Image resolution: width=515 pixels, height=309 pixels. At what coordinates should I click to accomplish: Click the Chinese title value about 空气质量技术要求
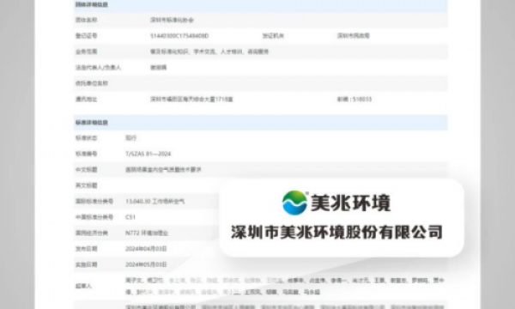(x=163, y=170)
